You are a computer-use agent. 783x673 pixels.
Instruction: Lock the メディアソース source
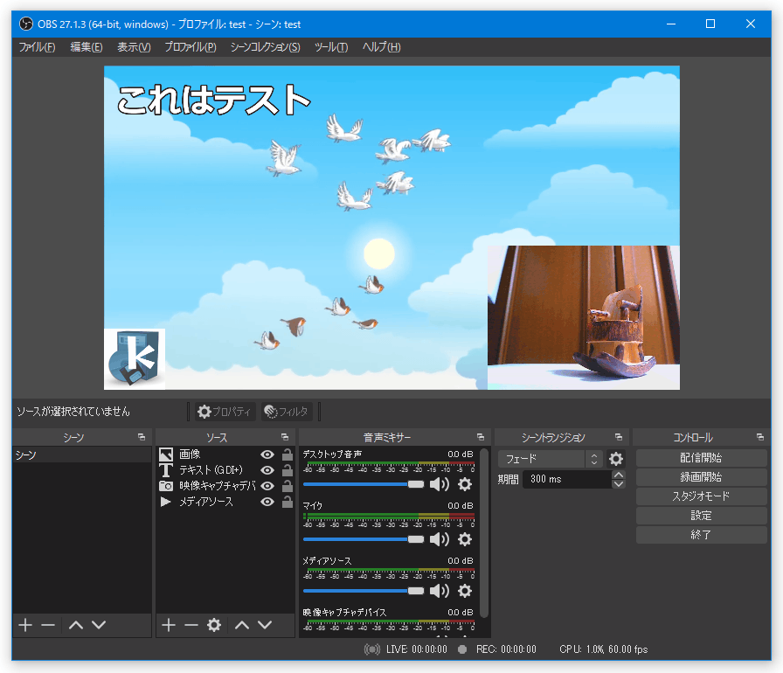pos(288,502)
